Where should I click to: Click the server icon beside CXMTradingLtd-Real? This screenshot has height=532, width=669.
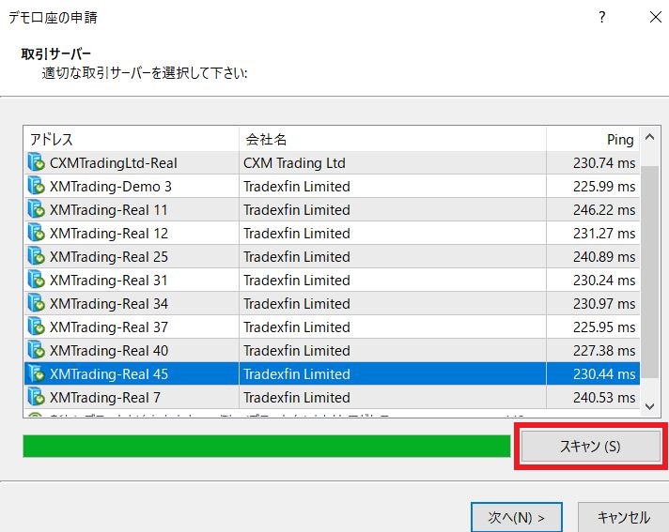click(x=37, y=163)
